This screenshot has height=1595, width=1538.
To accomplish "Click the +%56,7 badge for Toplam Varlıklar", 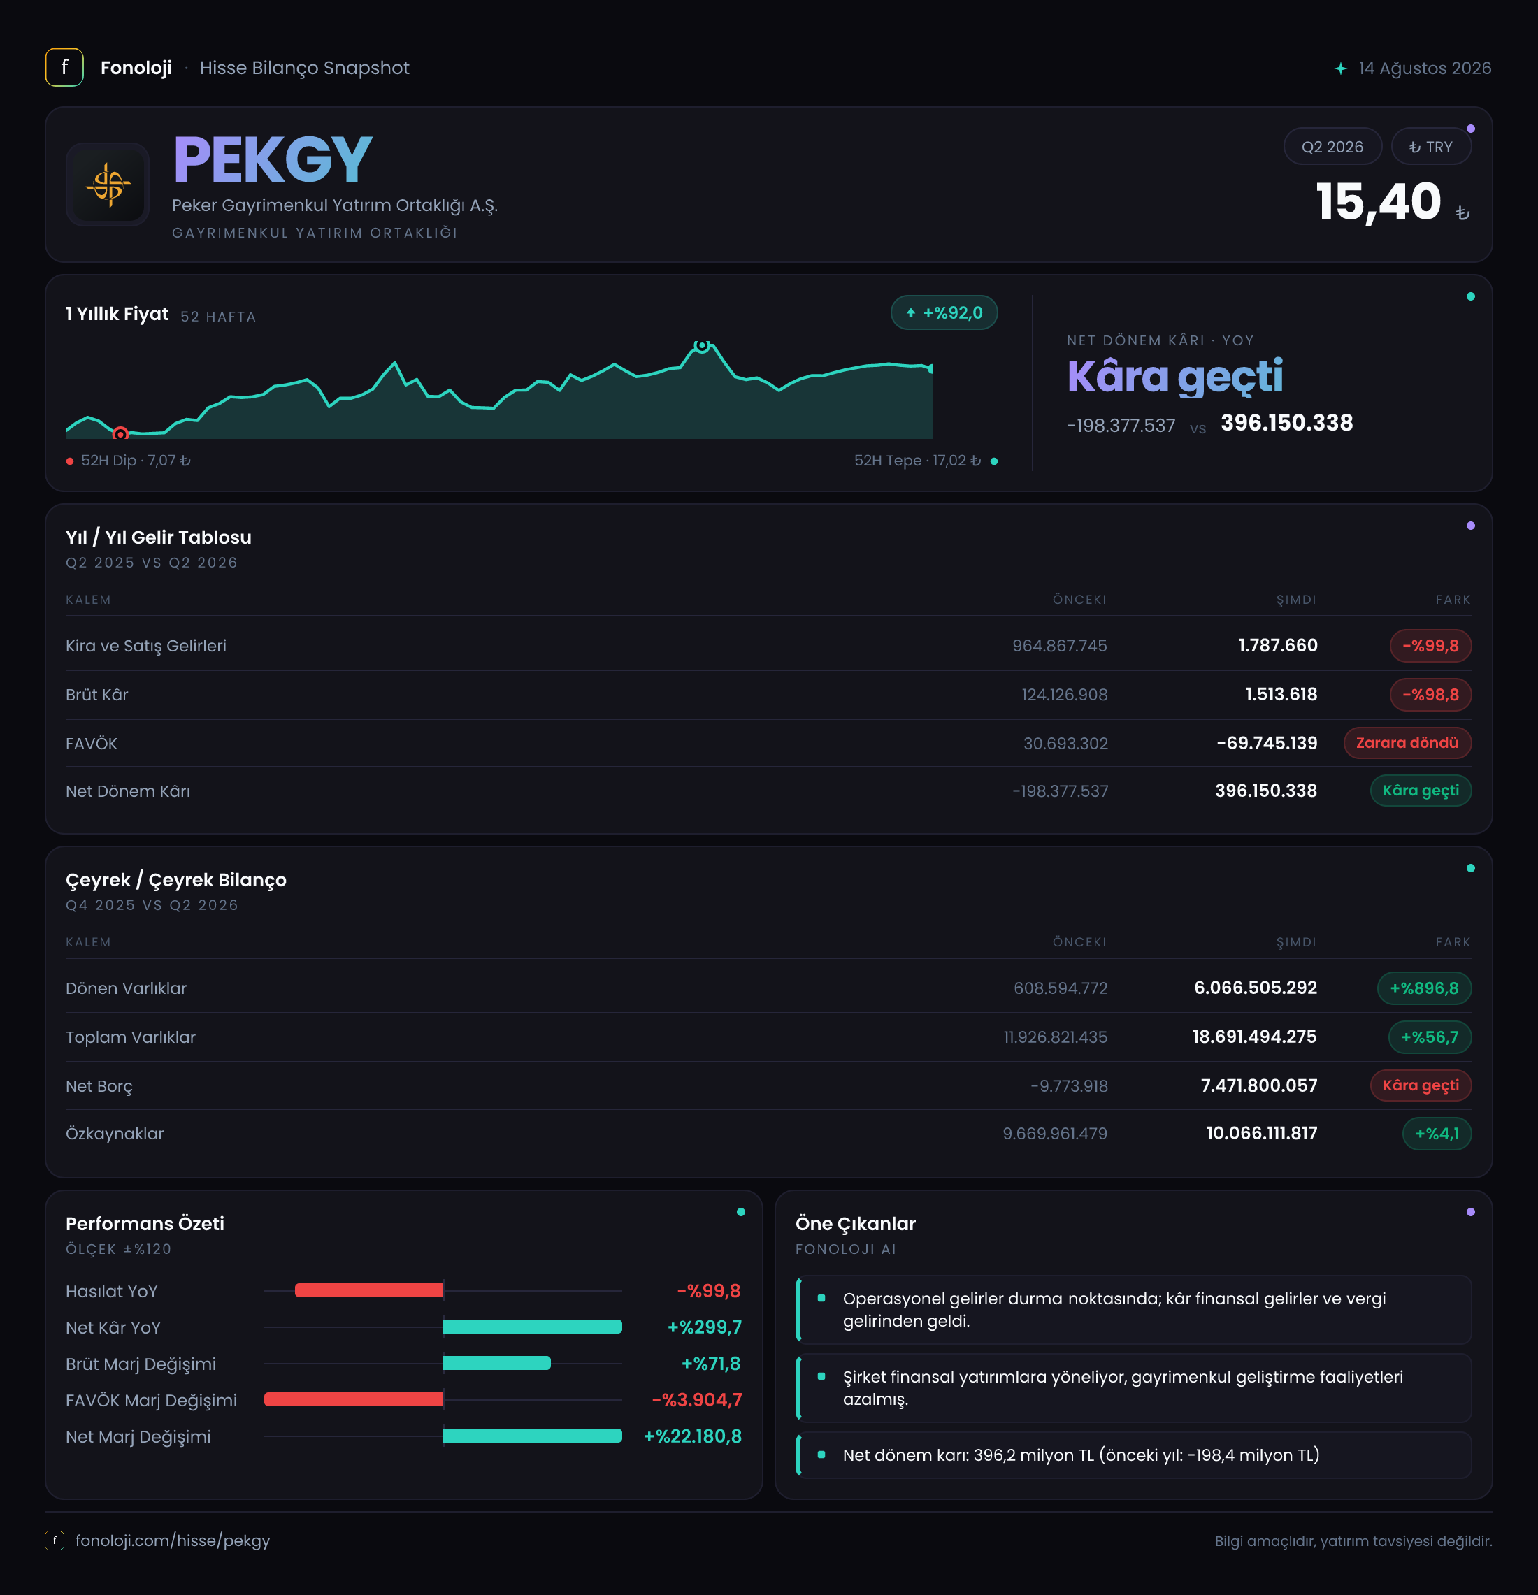I will pyautogui.click(x=1430, y=1037).
